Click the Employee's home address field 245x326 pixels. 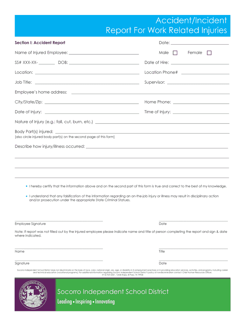pos(150,92)
